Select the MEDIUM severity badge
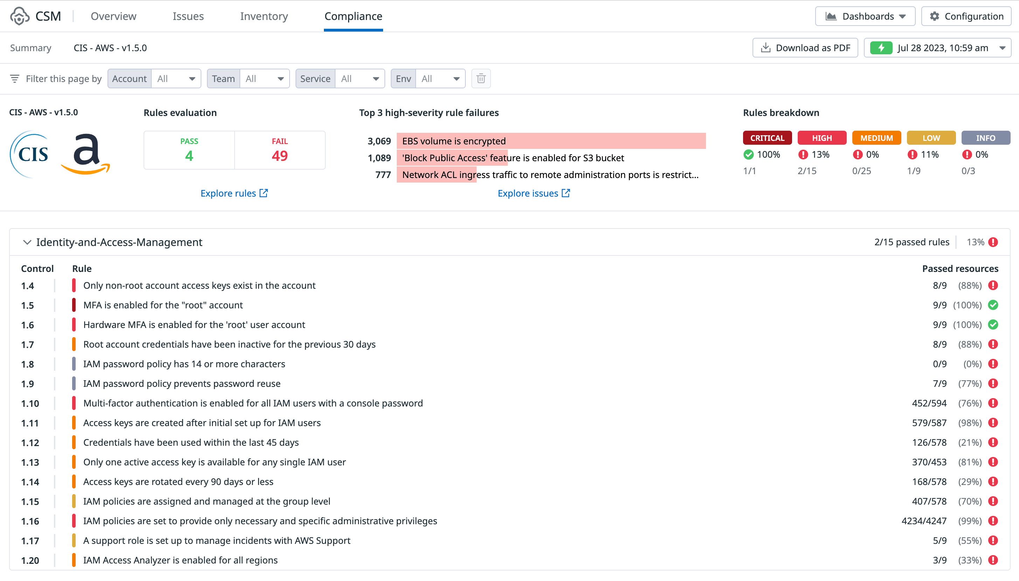 876,138
